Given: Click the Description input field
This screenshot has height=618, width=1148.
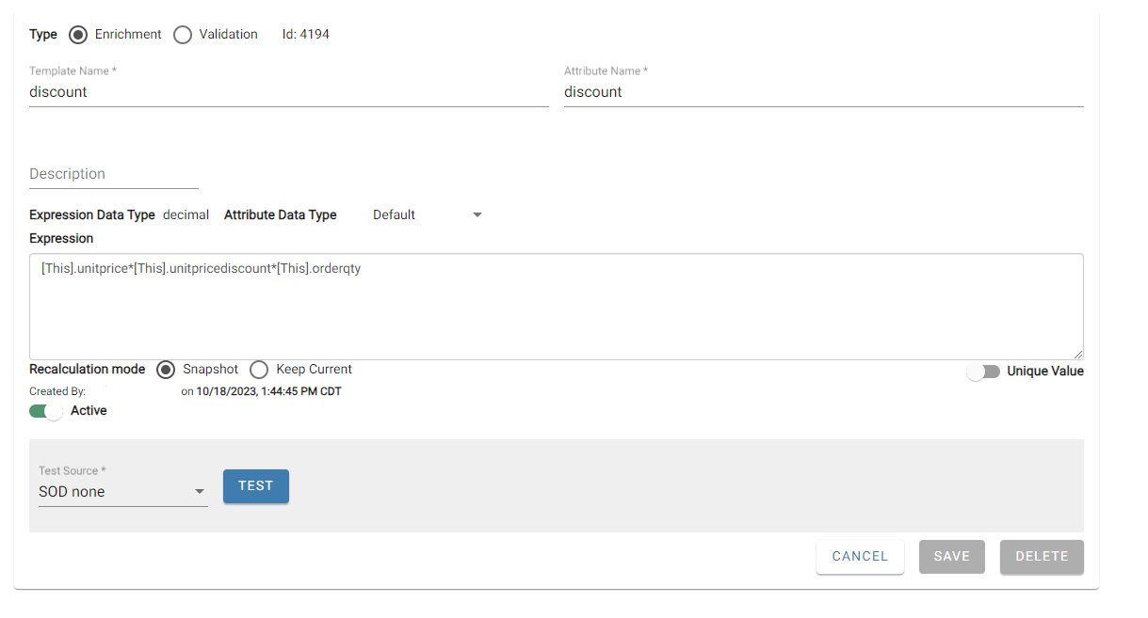Looking at the screenshot, I should [113, 174].
